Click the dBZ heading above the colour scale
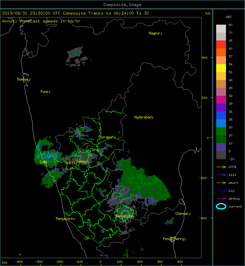The image size is (245, 266). click(x=229, y=17)
